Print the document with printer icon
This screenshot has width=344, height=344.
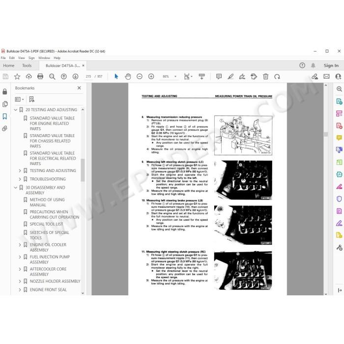pos(40,77)
